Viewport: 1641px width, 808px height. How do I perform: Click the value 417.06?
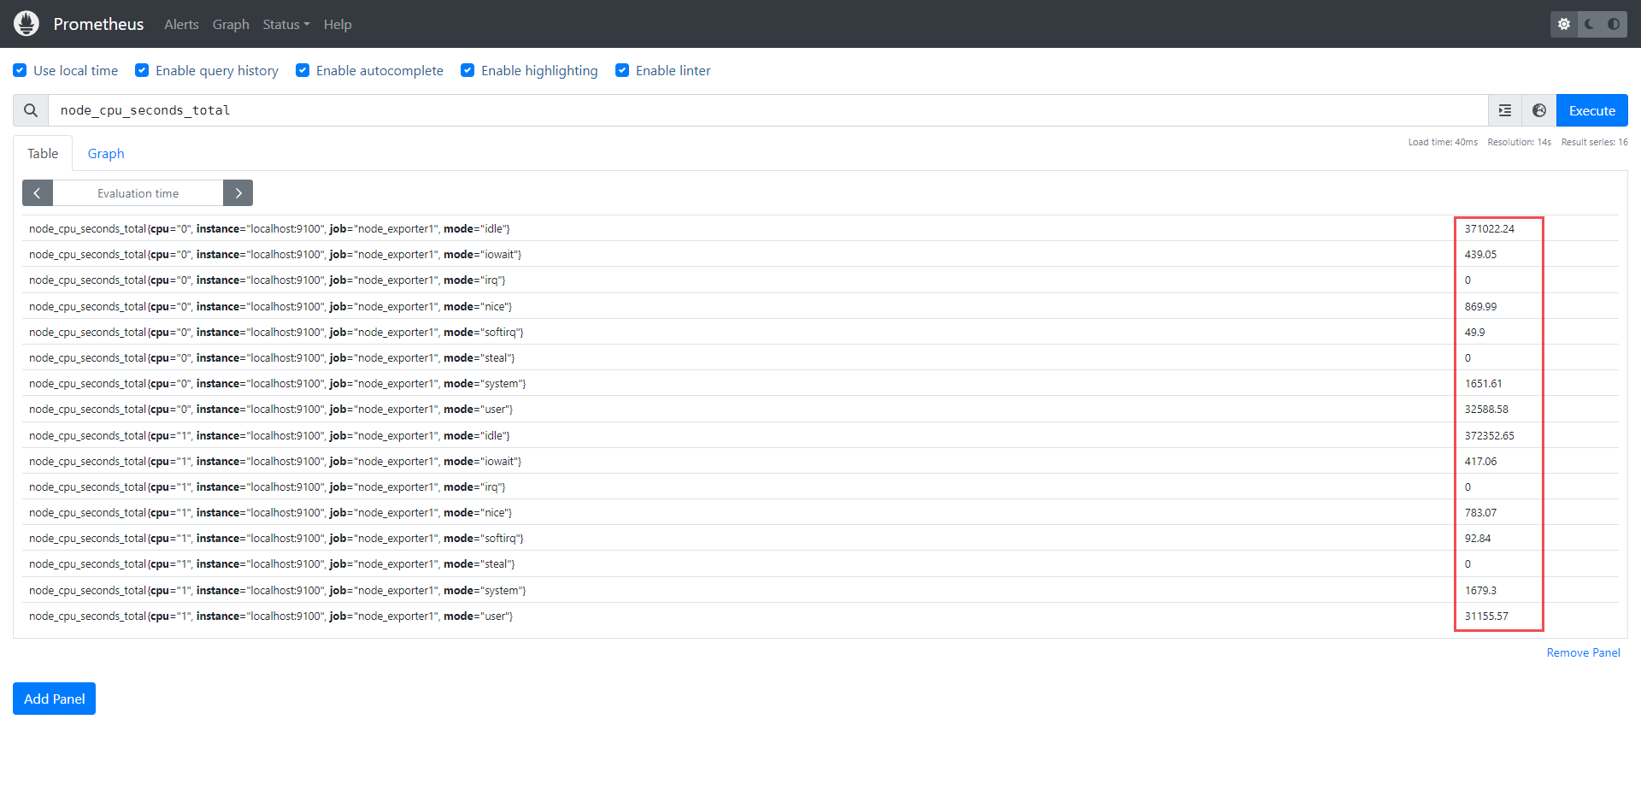pyautogui.click(x=1480, y=461)
